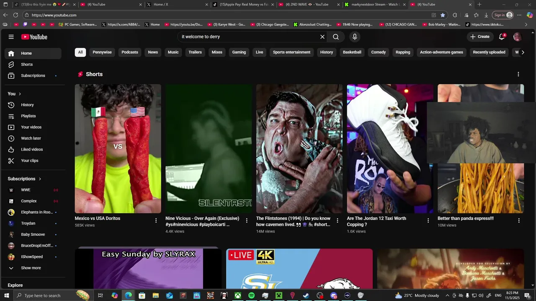
Task: Go back in the browser
Action: pyautogui.click(x=5, y=15)
